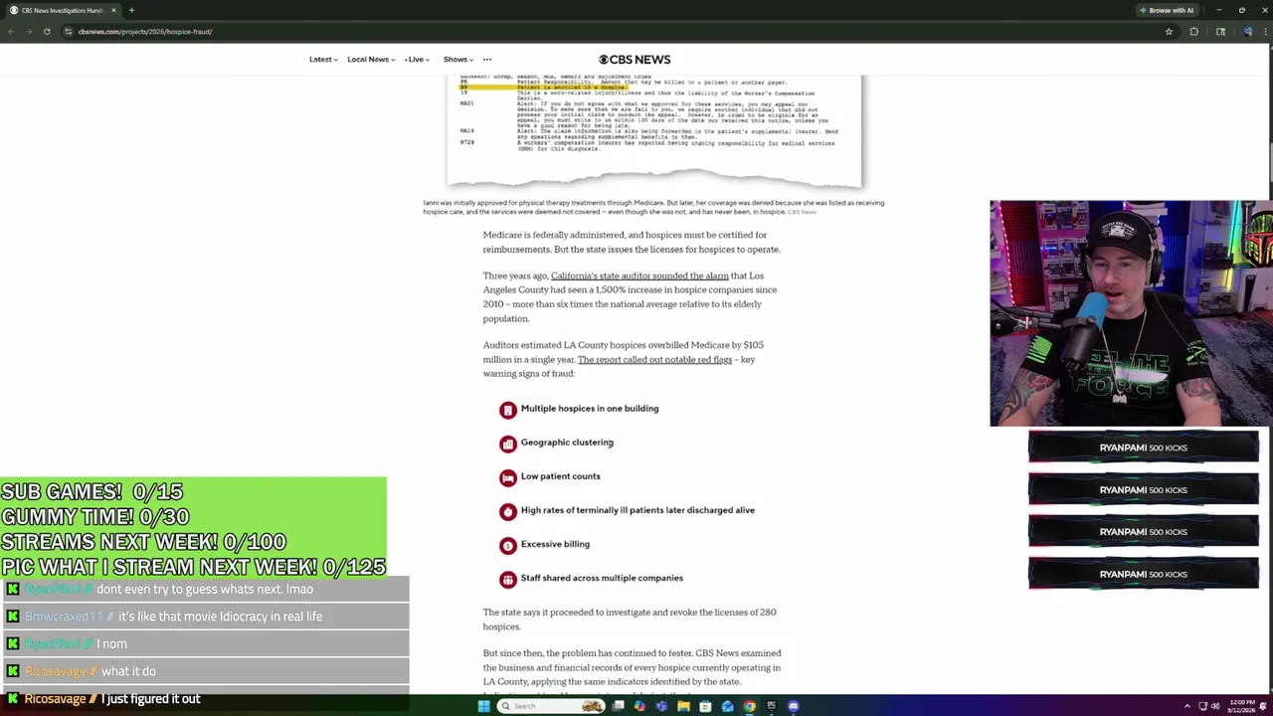Close the CBS News Investigation tab
The height and width of the screenshot is (716, 1273).
click(x=113, y=10)
